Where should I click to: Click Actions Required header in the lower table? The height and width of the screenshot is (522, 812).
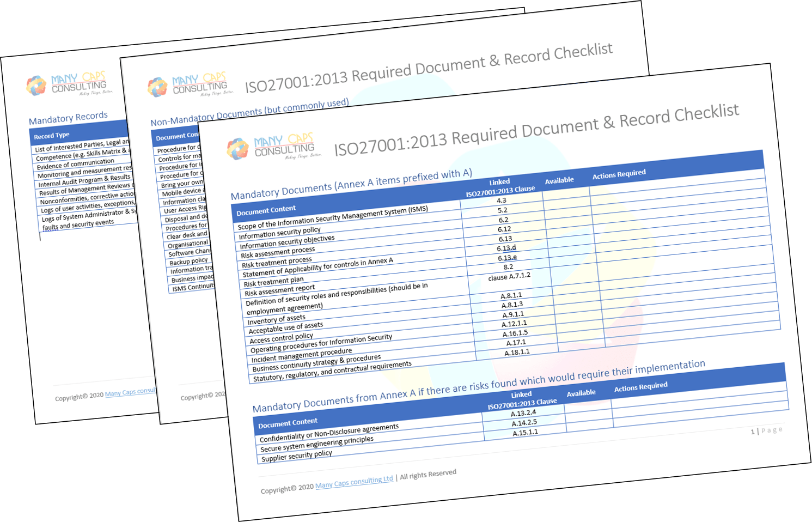(640, 386)
